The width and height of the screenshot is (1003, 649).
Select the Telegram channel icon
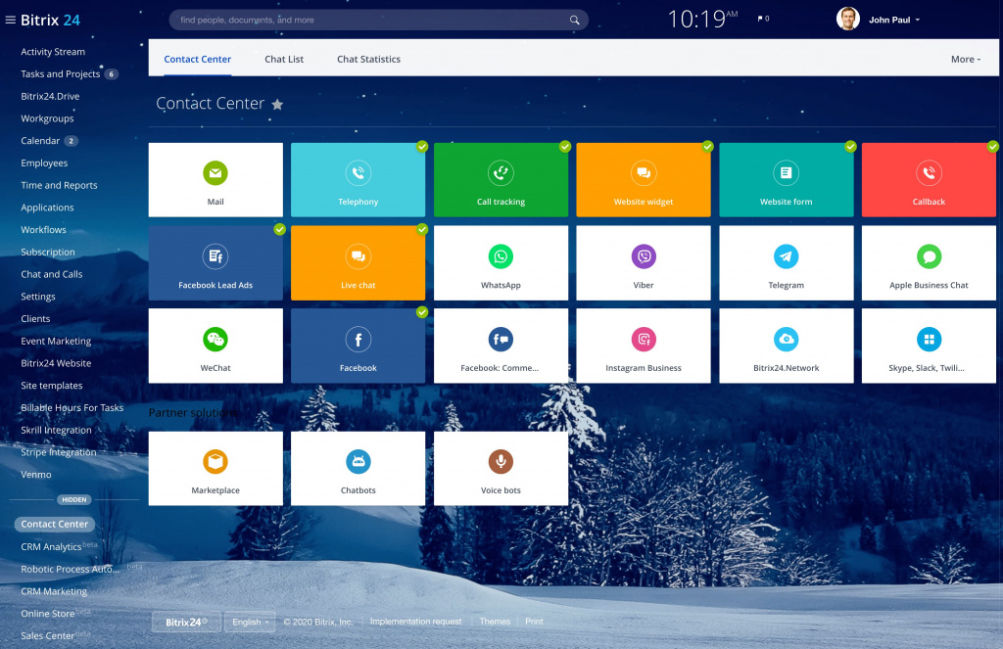tap(786, 256)
